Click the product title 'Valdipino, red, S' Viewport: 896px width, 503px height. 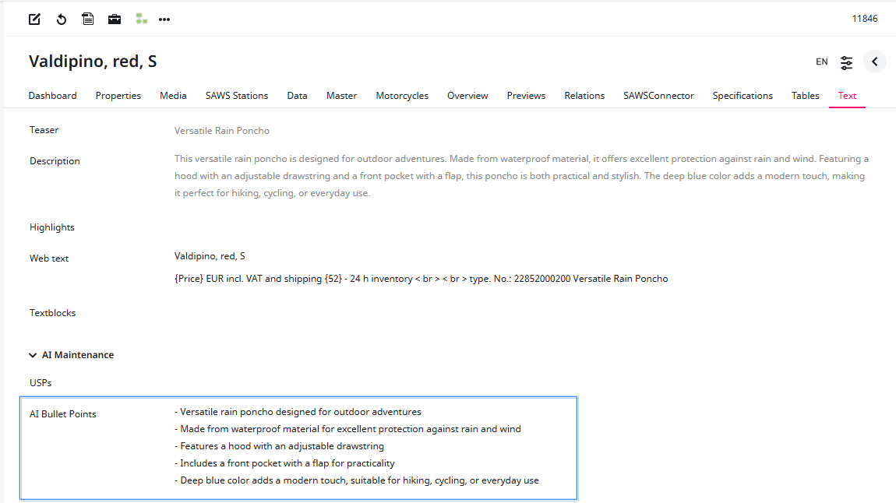pyautogui.click(x=93, y=62)
